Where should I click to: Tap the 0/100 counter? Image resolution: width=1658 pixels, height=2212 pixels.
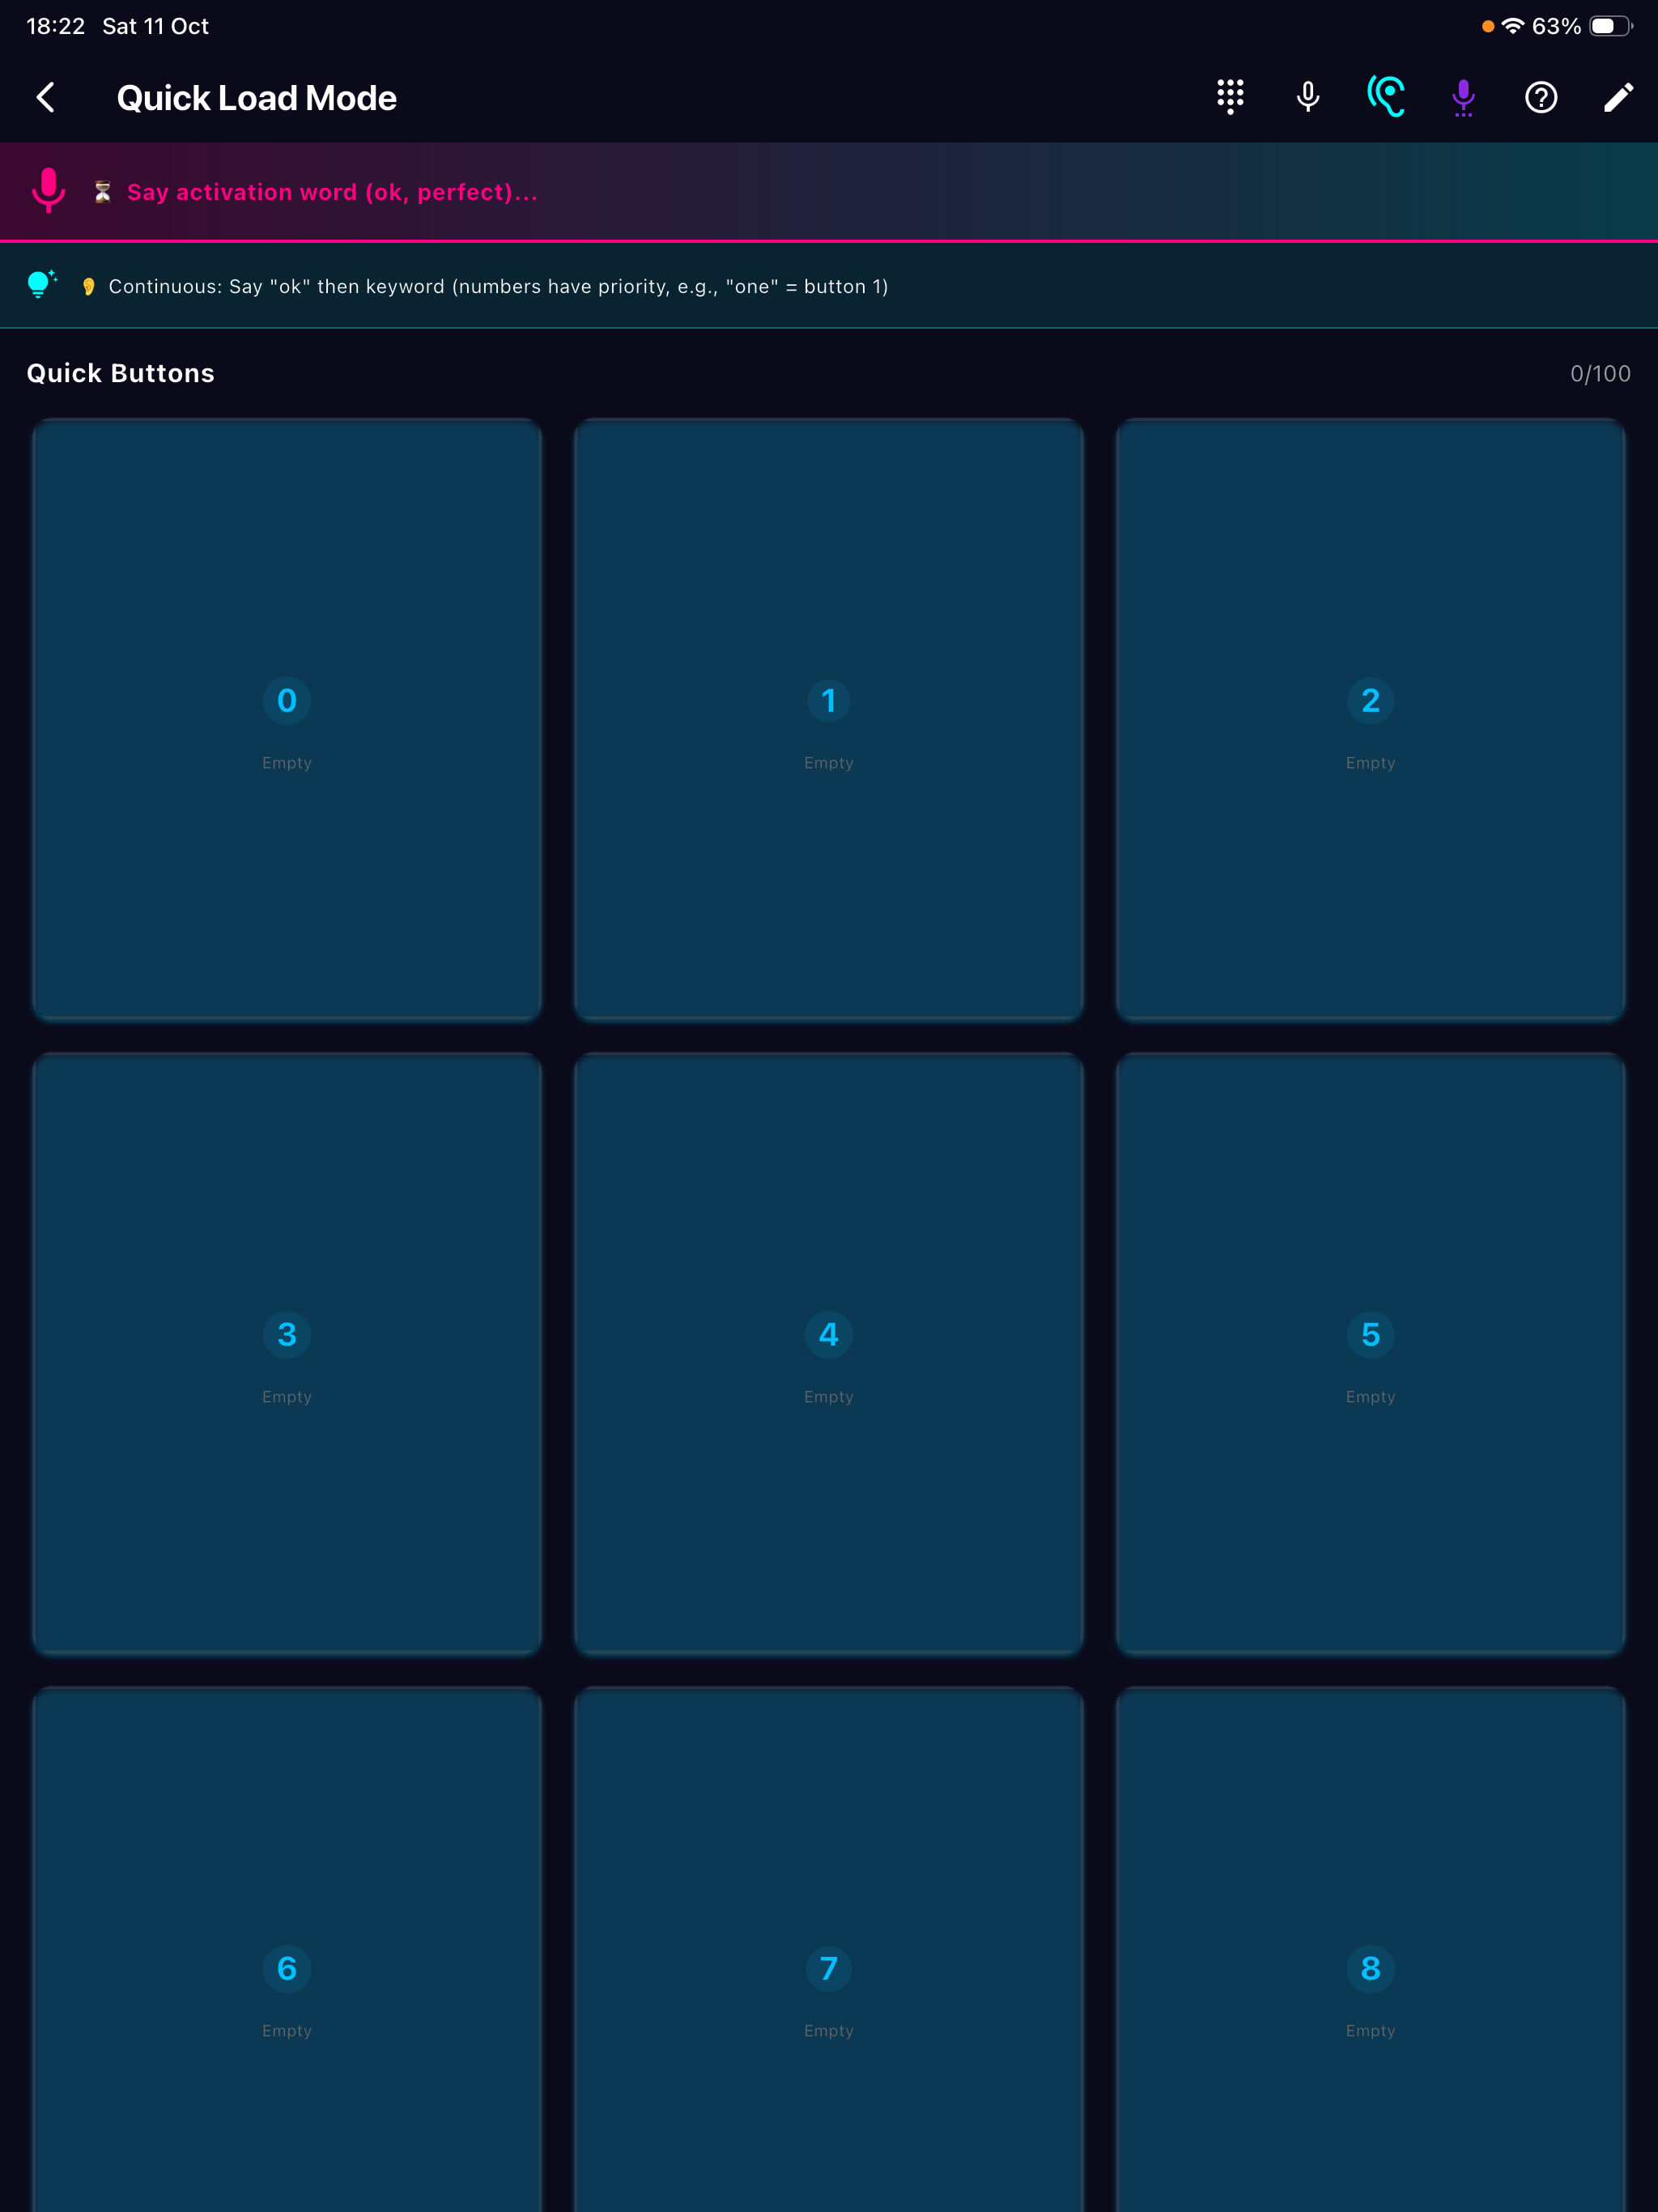(1600, 374)
